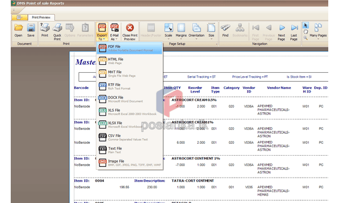Choose Image File export option
The width and height of the screenshot is (339, 203).
(130, 162)
